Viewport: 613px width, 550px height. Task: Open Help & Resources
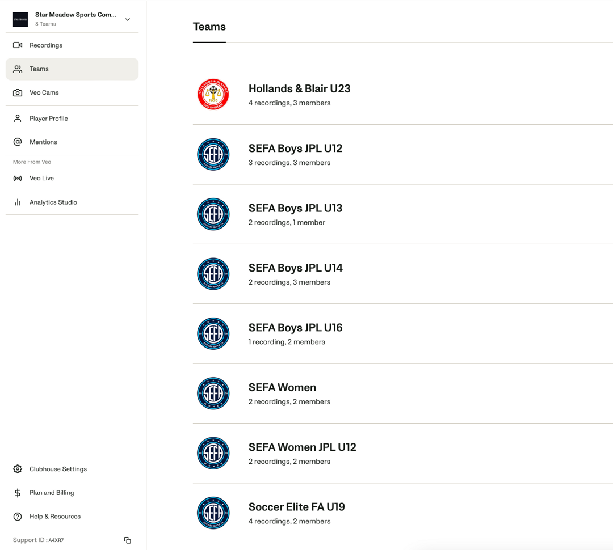coord(54,516)
